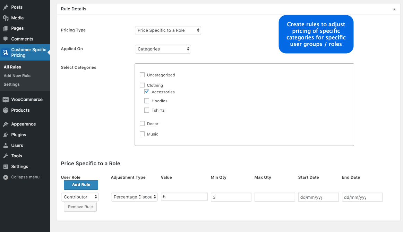Click the Add Rule button
The height and width of the screenshot is (232, 403).
point(81,185)
